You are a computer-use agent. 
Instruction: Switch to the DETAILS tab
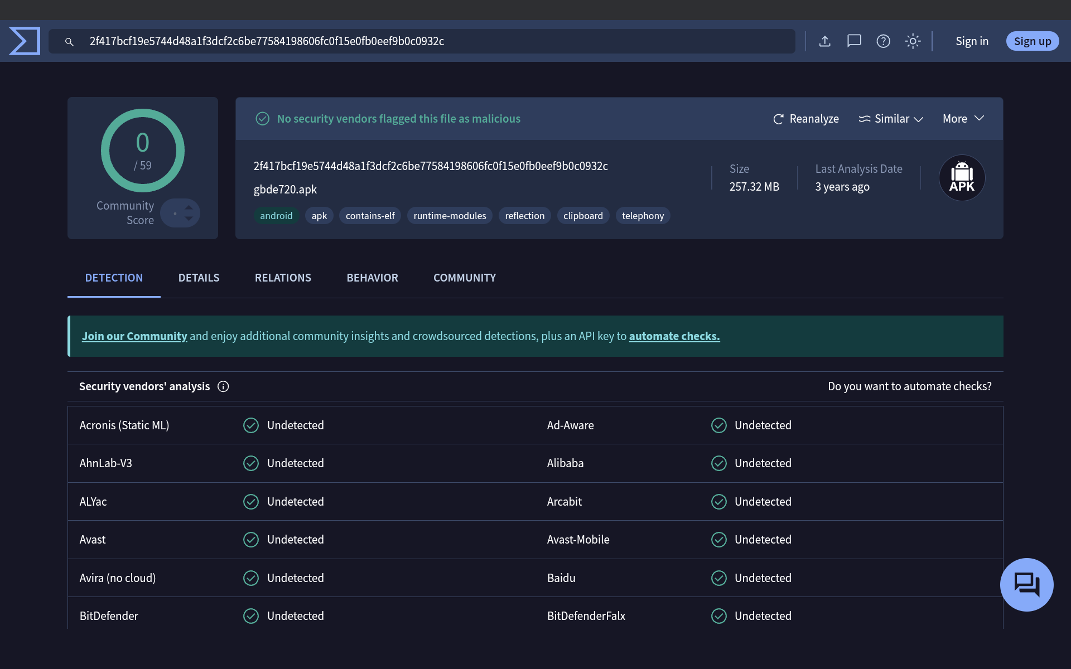(199, 278)
